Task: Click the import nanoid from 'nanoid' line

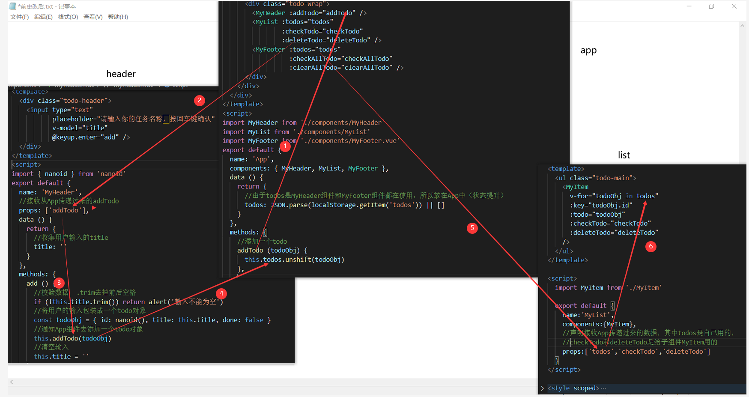Action: click(x=69, y=174)
